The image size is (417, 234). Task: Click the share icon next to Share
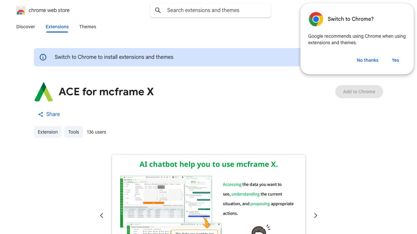41,114
